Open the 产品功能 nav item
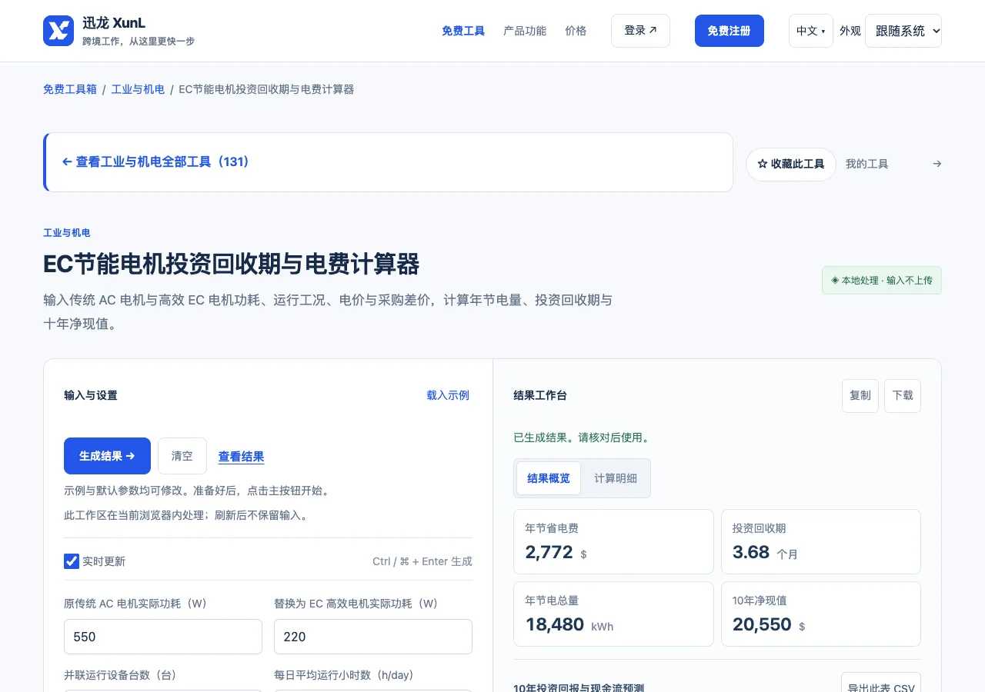 pos(525,31)
